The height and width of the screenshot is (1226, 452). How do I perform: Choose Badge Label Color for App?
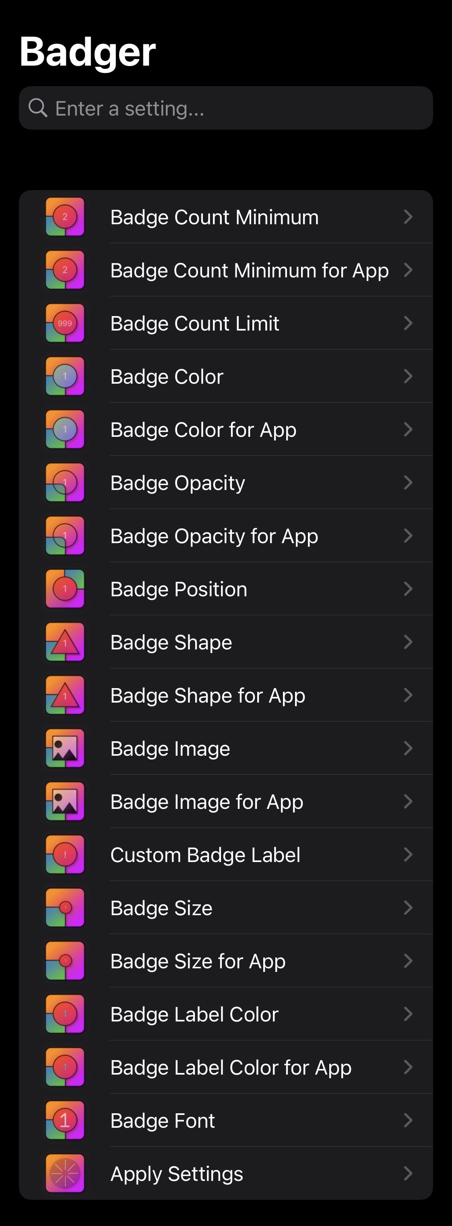click(x=226, y=1067)
